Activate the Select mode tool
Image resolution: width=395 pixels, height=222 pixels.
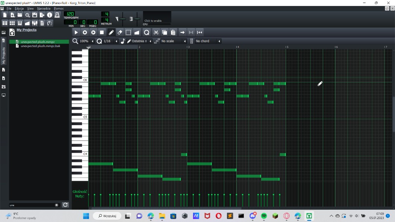[x=128, y=32]
